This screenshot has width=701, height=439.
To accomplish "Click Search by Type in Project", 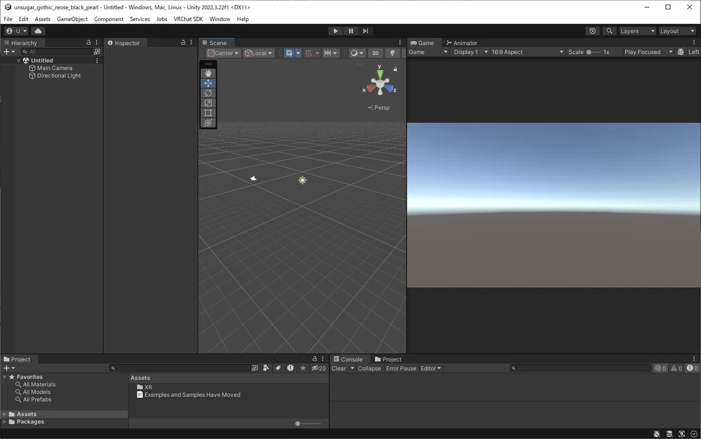I will click(x=266, y=368).
